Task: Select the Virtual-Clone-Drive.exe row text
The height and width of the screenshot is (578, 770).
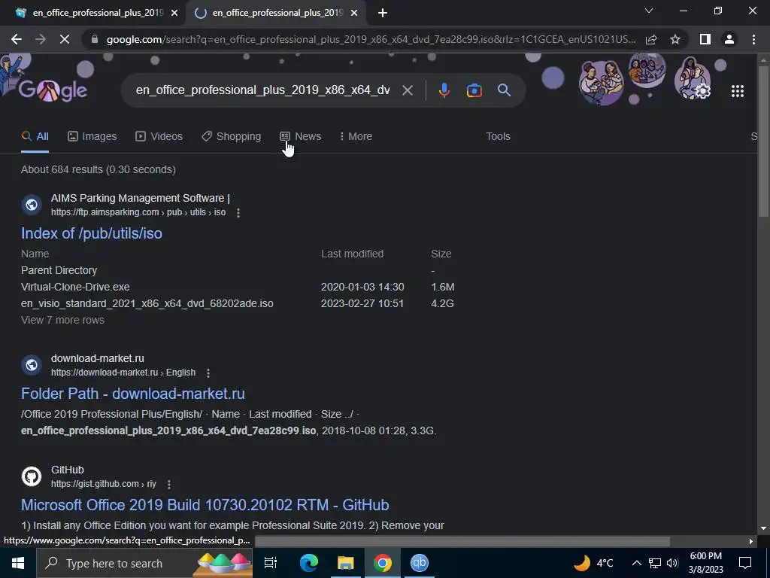Action: point(75,287)
